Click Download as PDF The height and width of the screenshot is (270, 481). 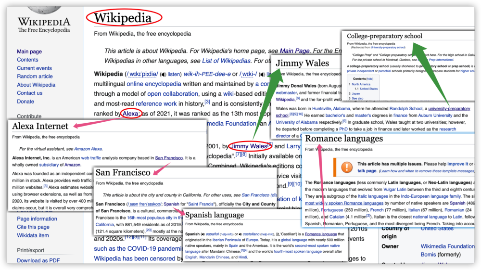tap(38, 260)
